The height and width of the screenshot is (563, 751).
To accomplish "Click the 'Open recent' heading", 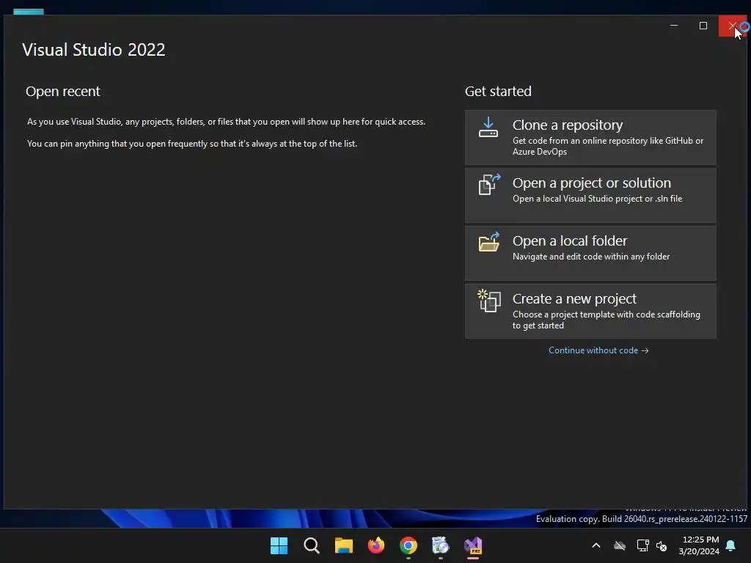I will pos(63,92).
